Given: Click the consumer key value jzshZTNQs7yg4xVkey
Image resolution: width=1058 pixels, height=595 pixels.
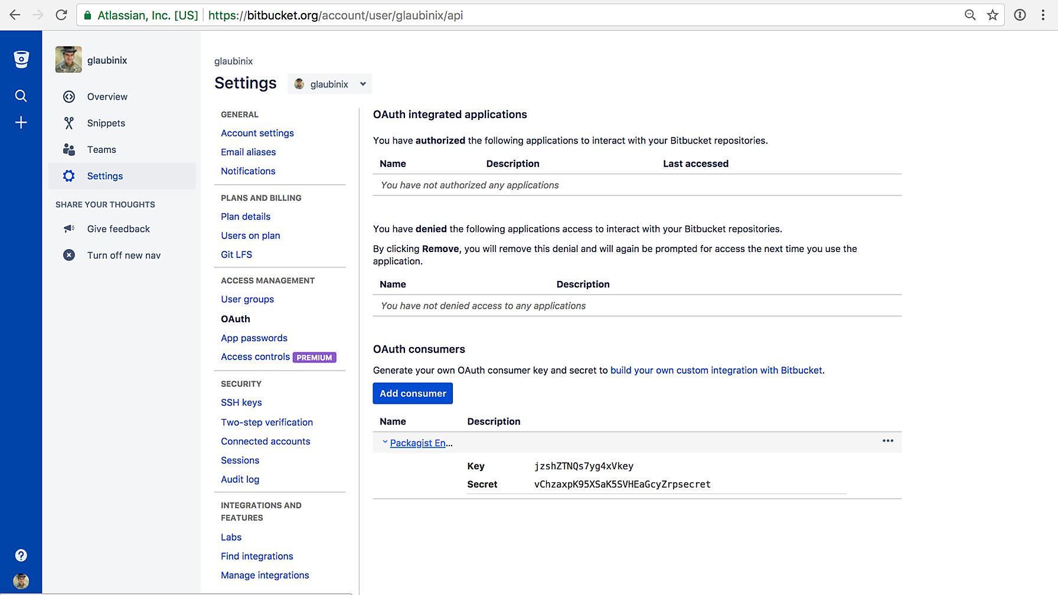Looking at the screenshot, I should click(584, 466).
